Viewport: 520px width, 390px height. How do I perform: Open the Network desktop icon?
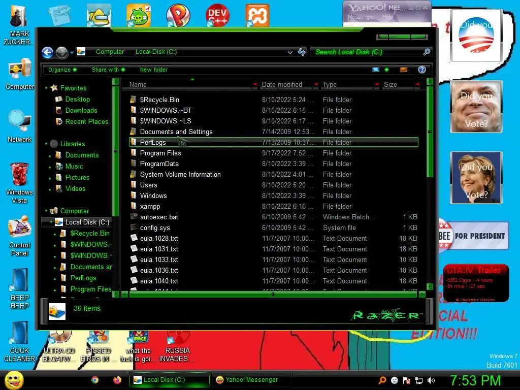coord(20,126)
